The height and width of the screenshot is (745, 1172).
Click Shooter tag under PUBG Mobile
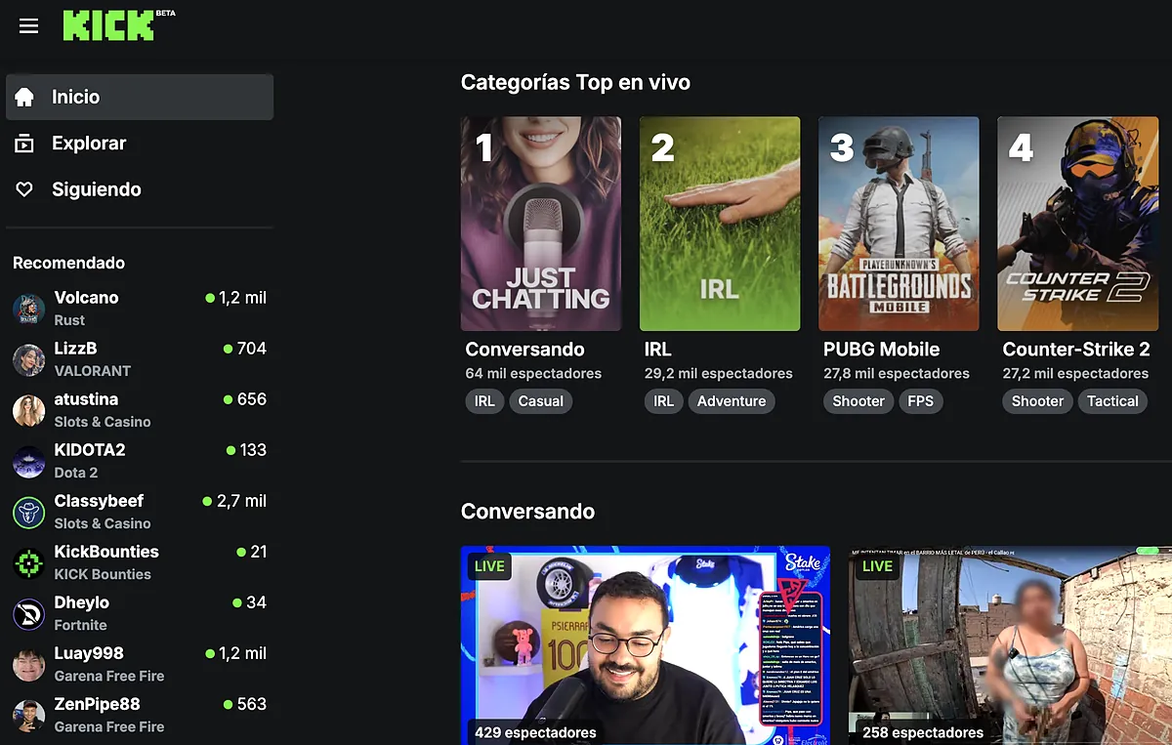point(858,401)
